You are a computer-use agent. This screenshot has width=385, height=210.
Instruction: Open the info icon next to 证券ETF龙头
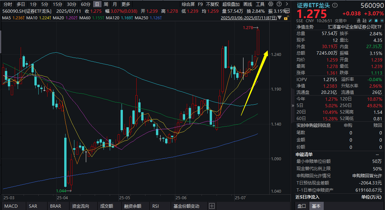tap(335, 5)
